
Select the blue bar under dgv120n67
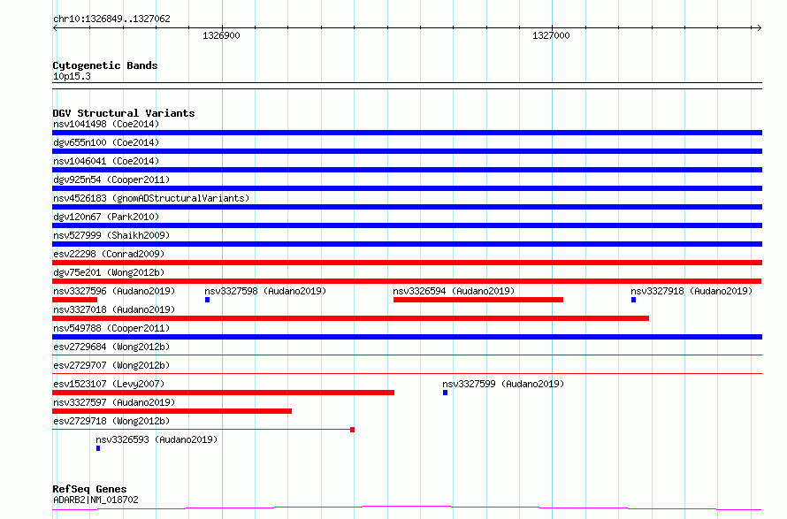pos(407,225)
